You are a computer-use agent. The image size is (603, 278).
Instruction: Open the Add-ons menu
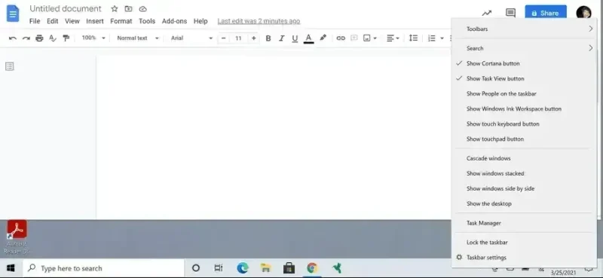click(x=174, y=21)
